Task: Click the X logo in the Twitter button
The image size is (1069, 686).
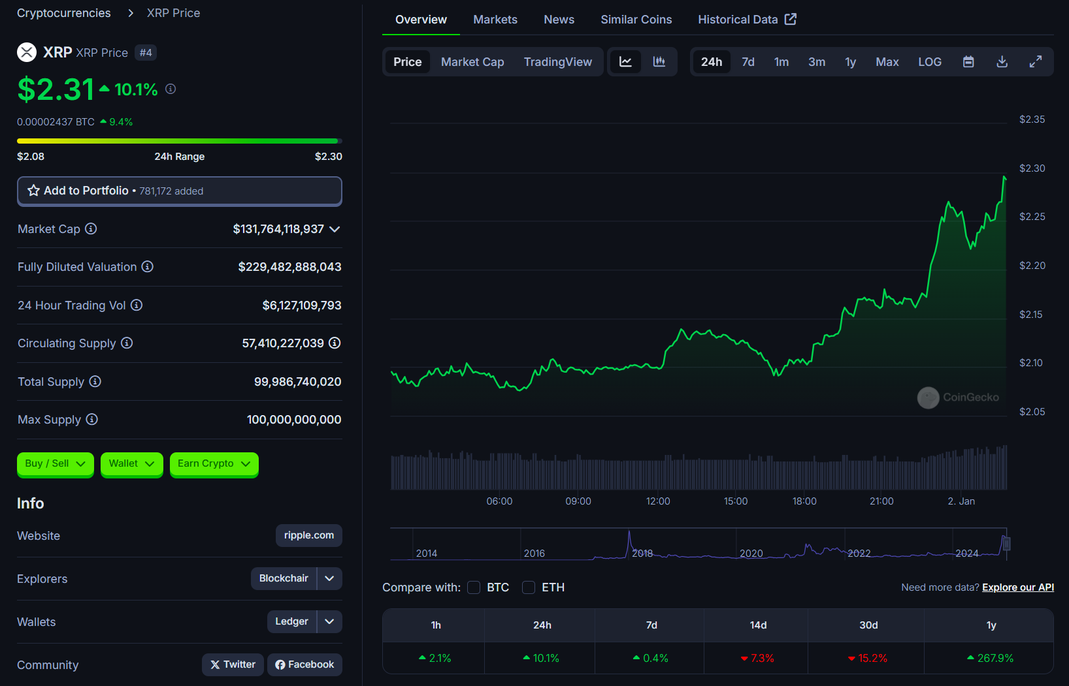Action: point(215,664)
